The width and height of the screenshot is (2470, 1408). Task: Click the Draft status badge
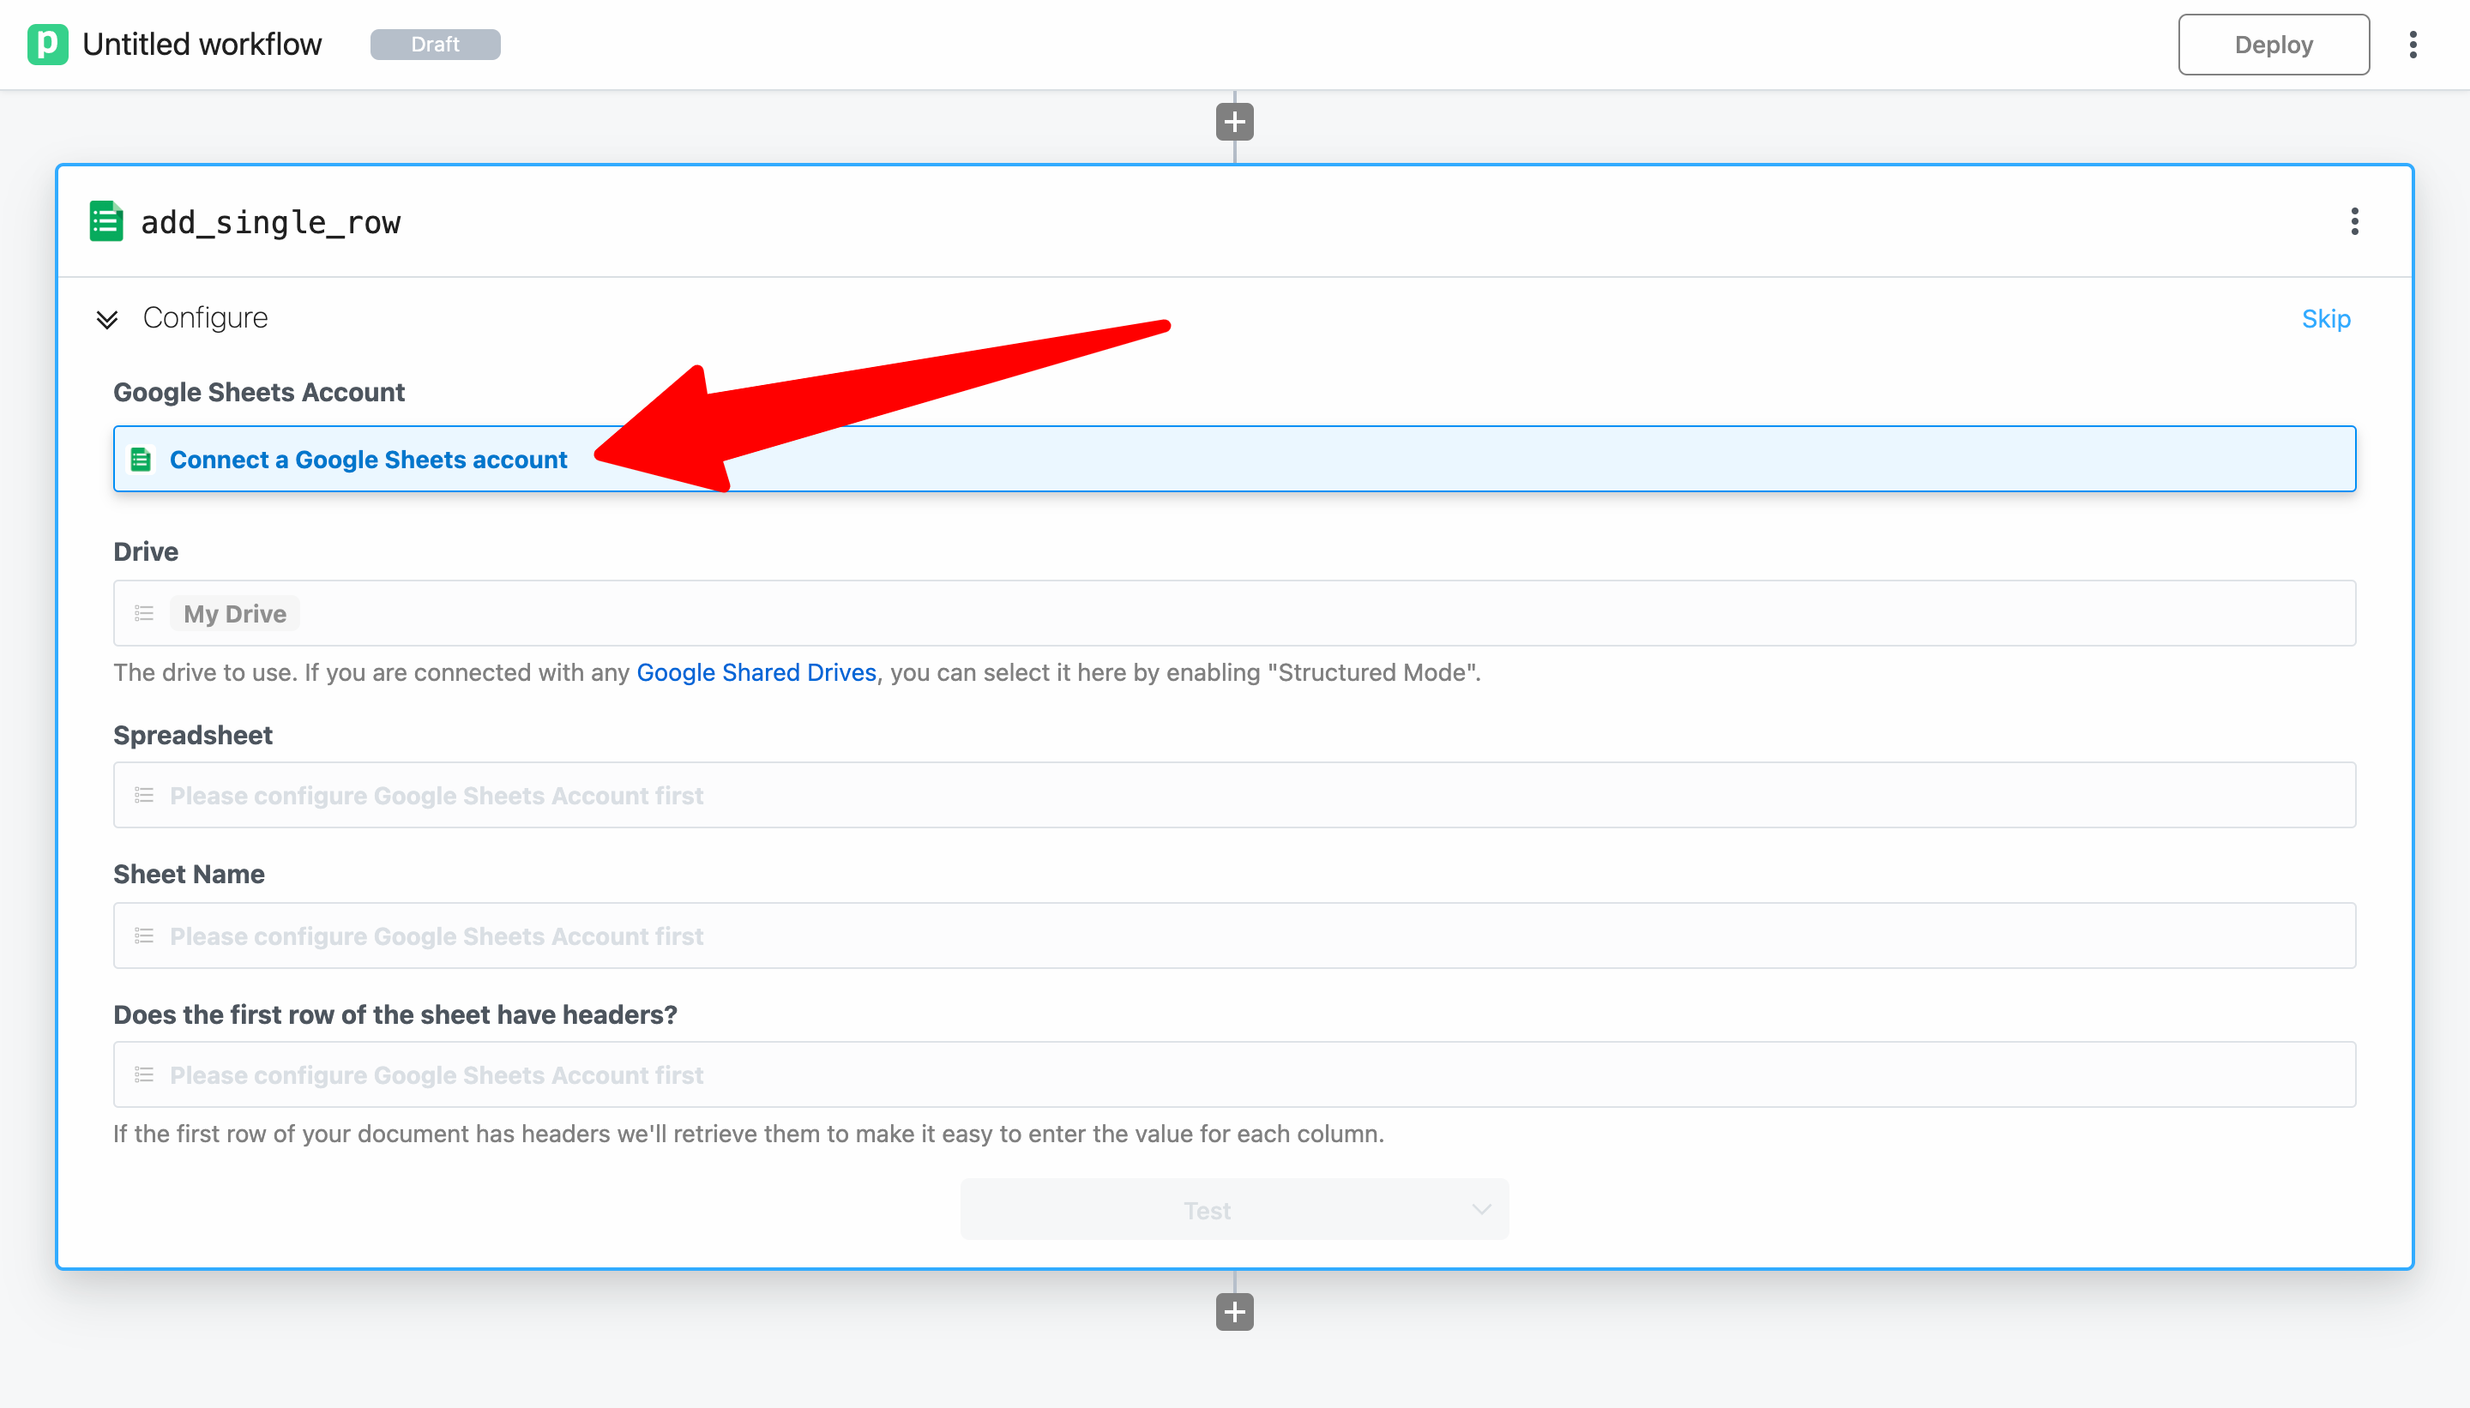pos(435,45)
